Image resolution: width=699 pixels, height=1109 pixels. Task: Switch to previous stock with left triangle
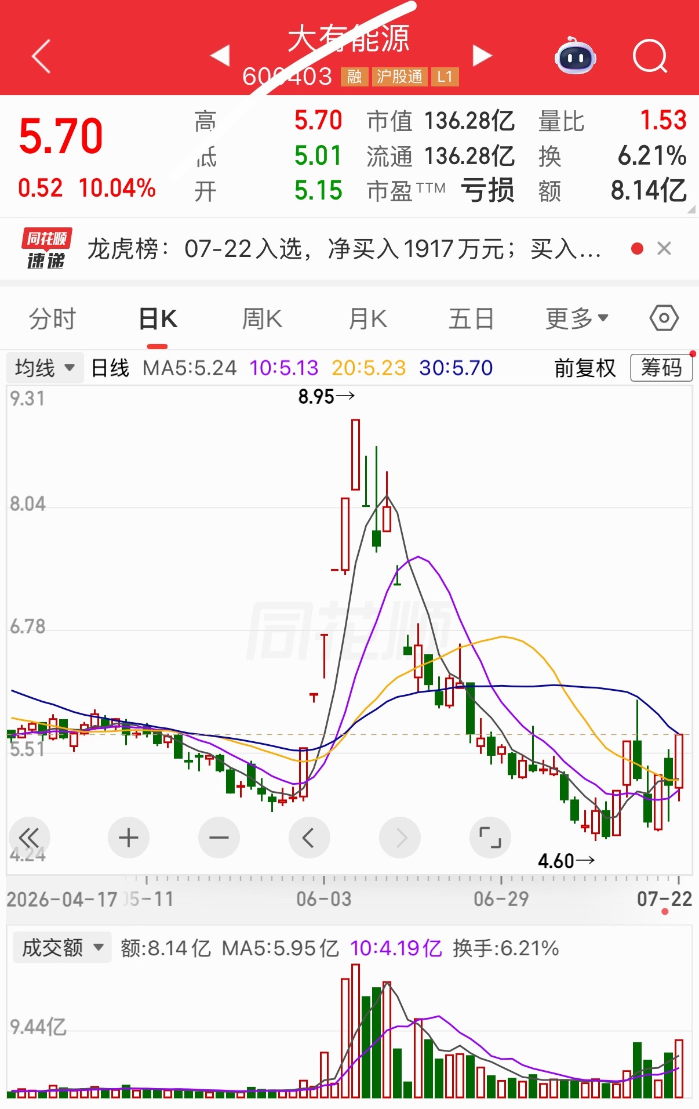tap(220, 56)
